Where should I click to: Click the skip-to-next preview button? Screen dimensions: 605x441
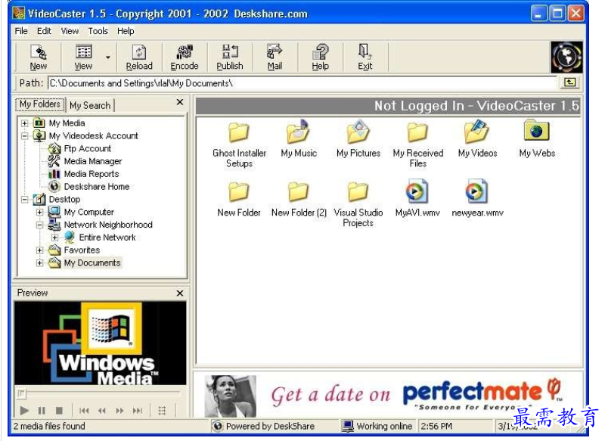(x=138, y=411)
